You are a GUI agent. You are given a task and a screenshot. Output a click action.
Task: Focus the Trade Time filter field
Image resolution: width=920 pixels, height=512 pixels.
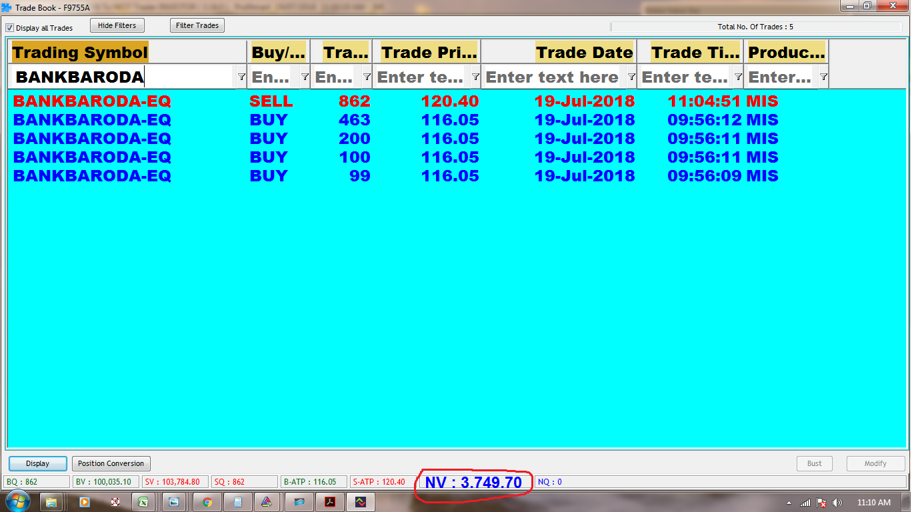[x=685, y=77]
